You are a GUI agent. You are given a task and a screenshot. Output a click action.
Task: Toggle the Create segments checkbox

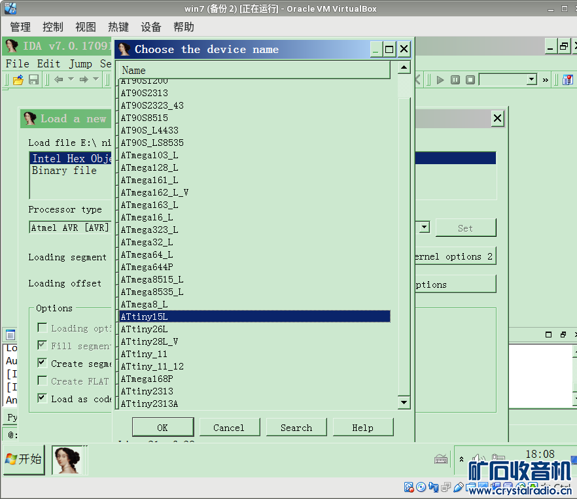43,363
